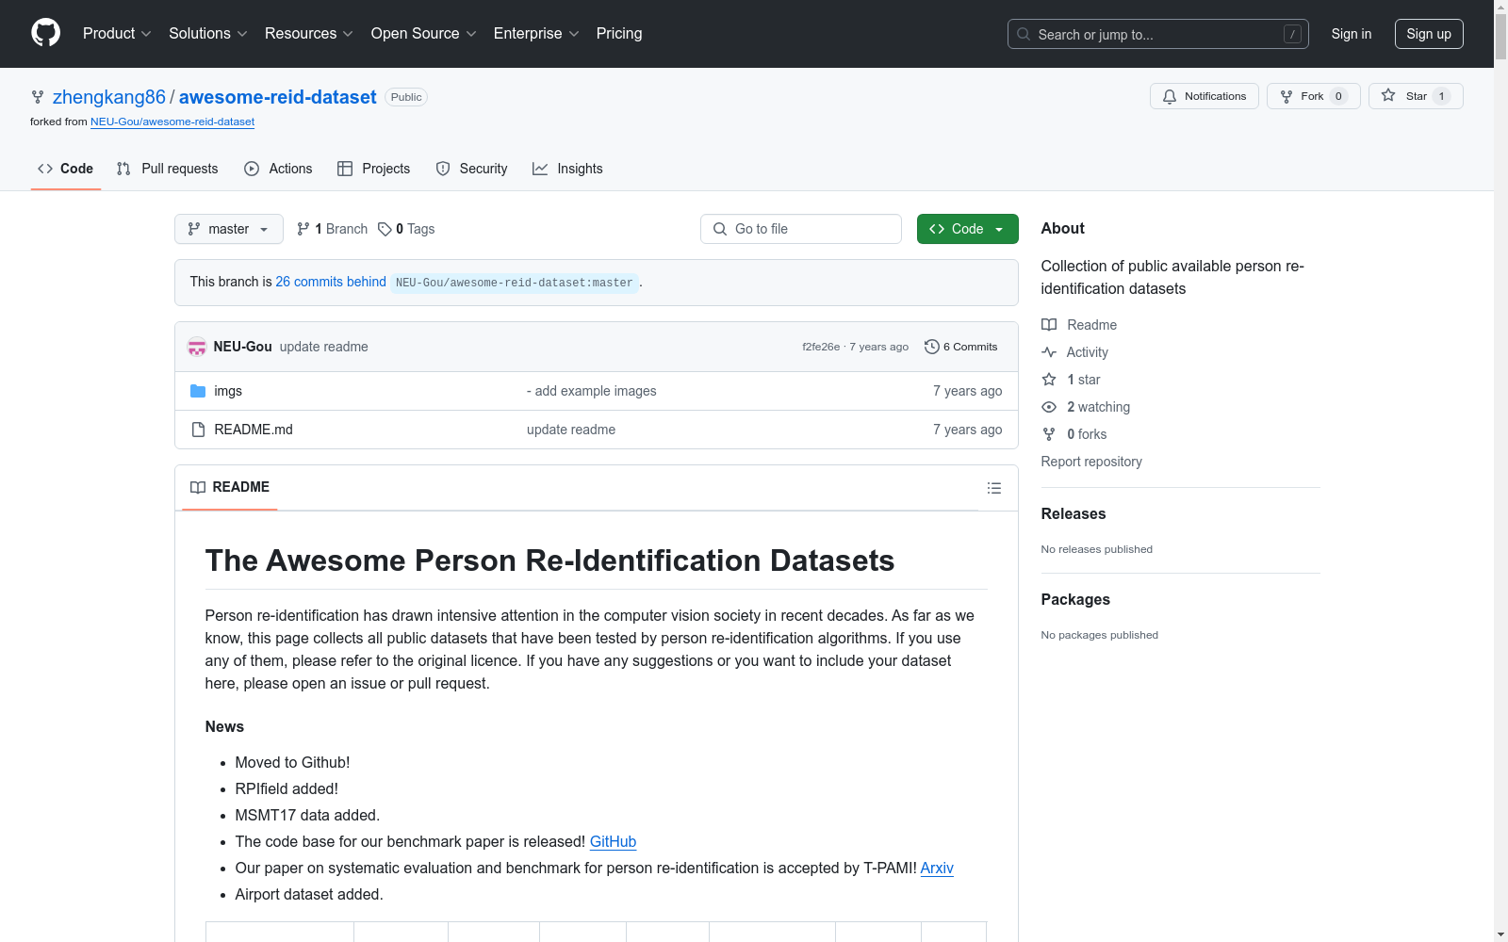Open awesome-reid-dataset repository link
Screen dimensions: 1508x942
[278, 97]
